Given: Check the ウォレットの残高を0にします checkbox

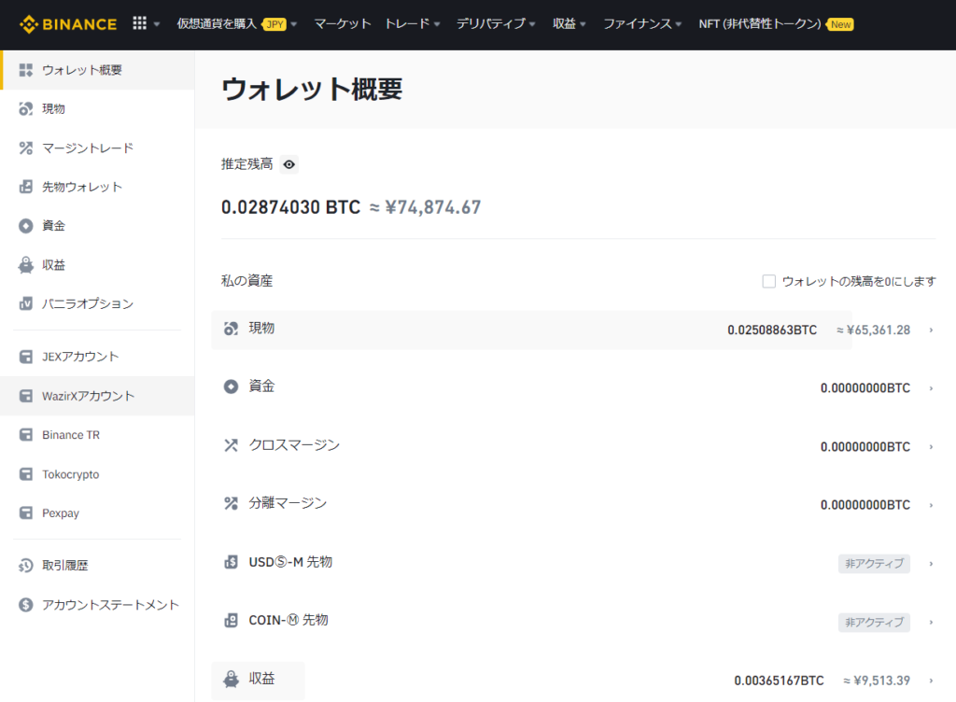Looking at the screenshot, I should (x=769, y=281).
